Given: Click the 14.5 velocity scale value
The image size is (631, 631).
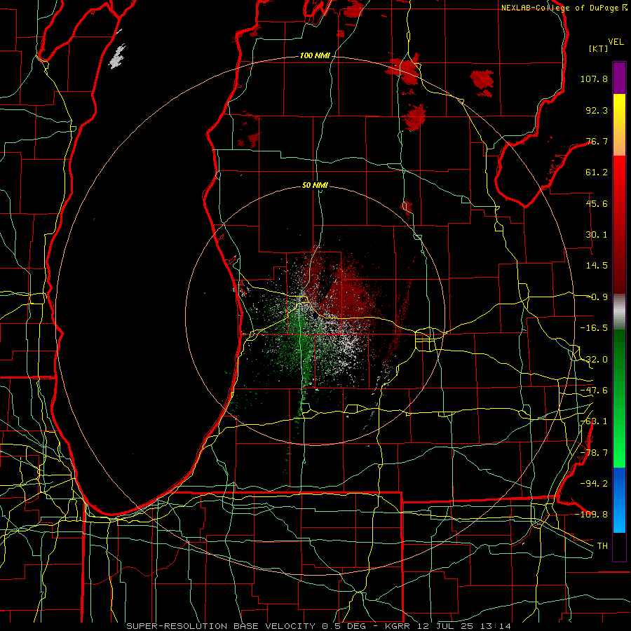Looking at the screenshot, I should click(x=597, y=266).
